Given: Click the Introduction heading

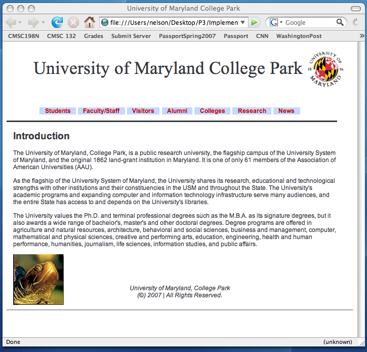Looking at the screenshot, I should tap(41, 136).
